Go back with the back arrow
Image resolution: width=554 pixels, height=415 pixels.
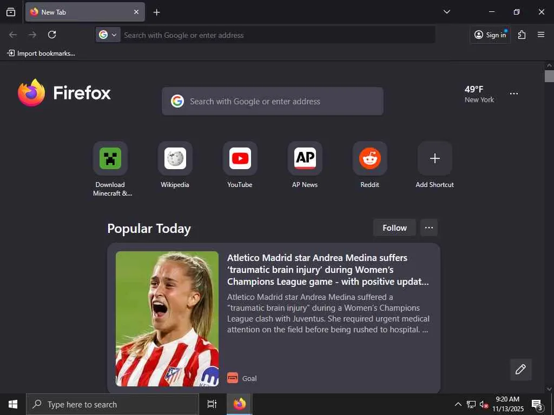tap(13, 35)
